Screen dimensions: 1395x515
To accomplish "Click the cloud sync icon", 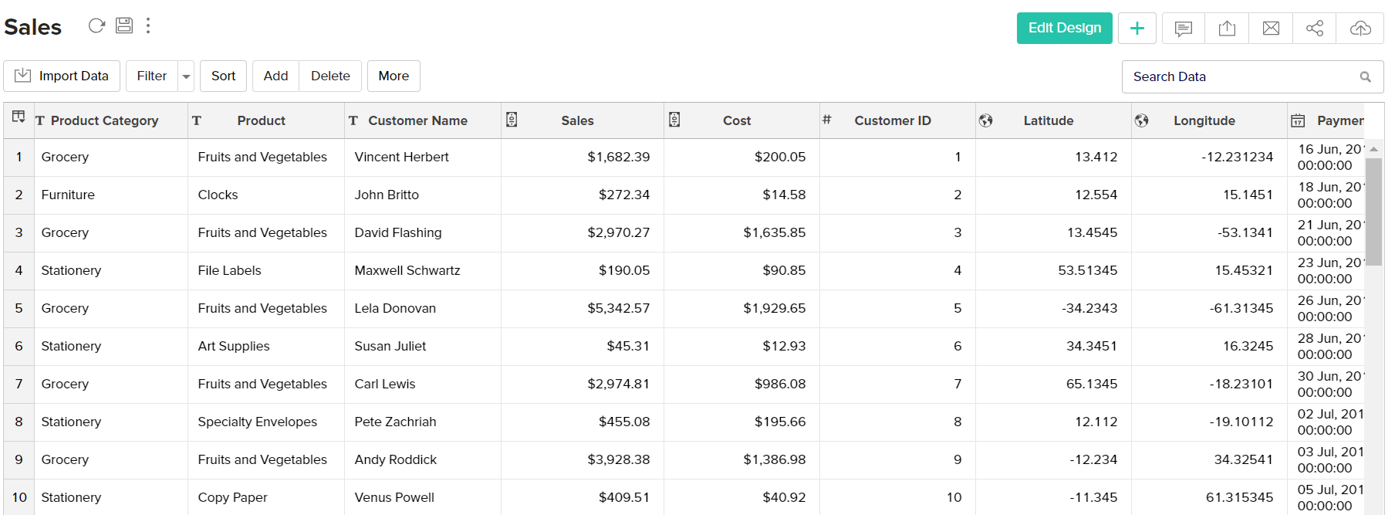I will tap(1360, 29).
